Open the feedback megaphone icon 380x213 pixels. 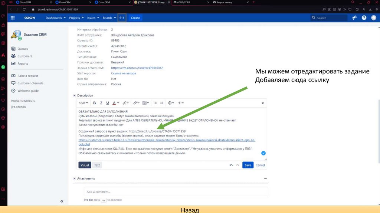tap(354, 18)
